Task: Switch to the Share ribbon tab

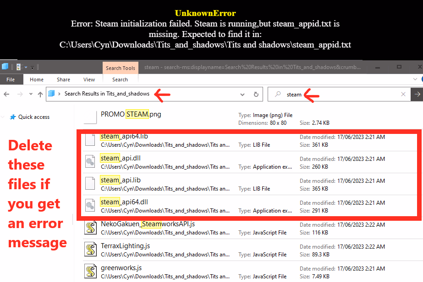Action: click(x=63, y=80)
